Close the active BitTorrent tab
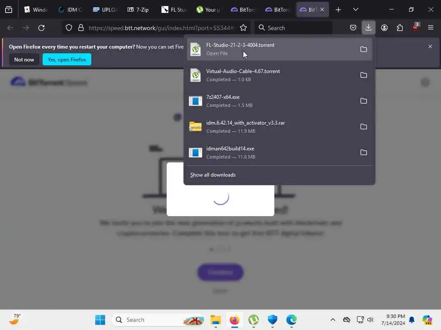Image resolution: width=441 pixels, height=330 pixels. coord(322,9)
